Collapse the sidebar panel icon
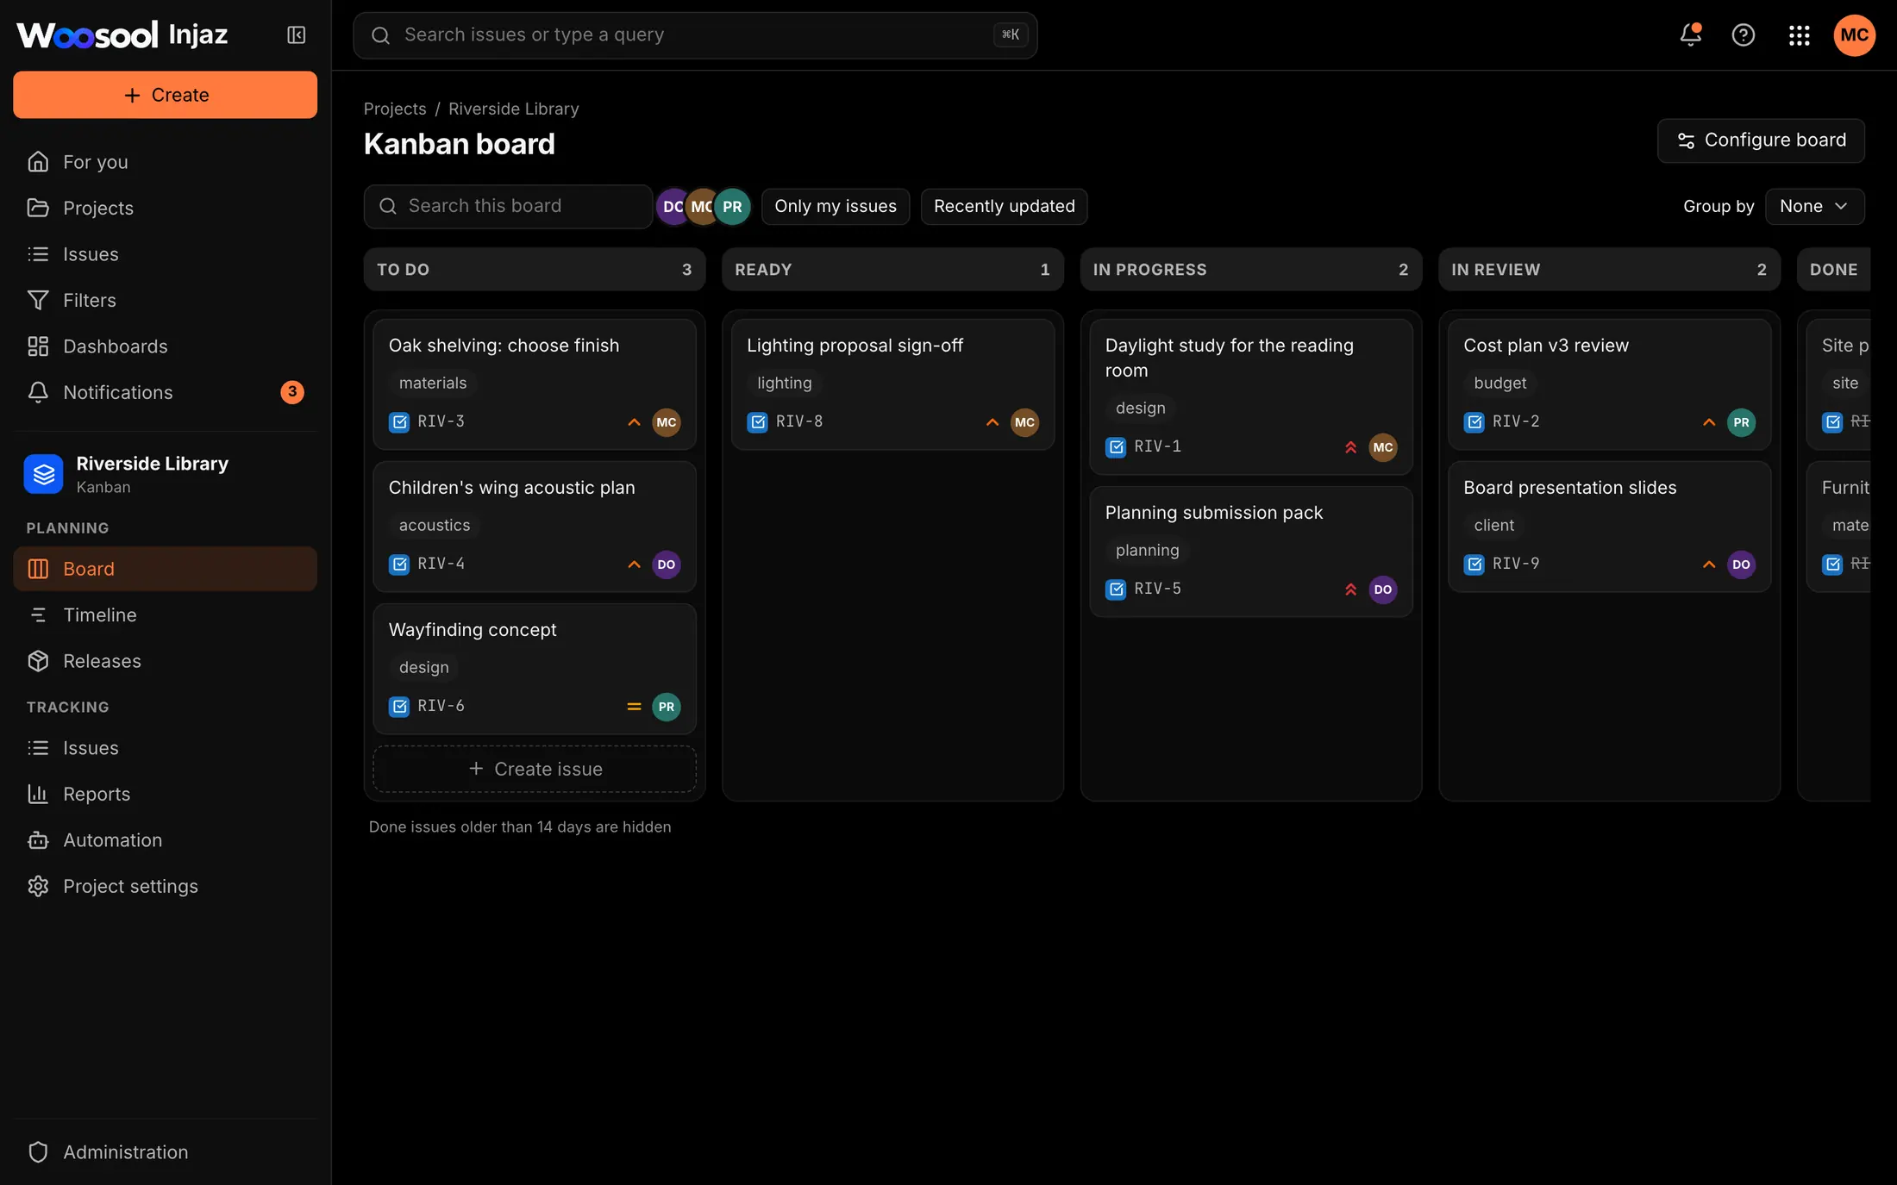 pos(296,34)
